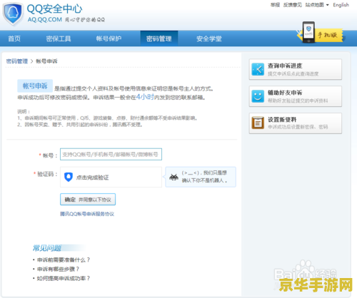
Task: Expand the 站点地图 dropdown arrow
Action: (328, 5)
